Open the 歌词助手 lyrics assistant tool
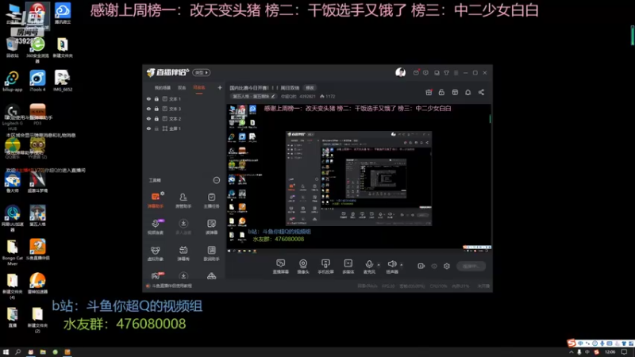Viewport: 635px width, 357px height. [211, 253]
